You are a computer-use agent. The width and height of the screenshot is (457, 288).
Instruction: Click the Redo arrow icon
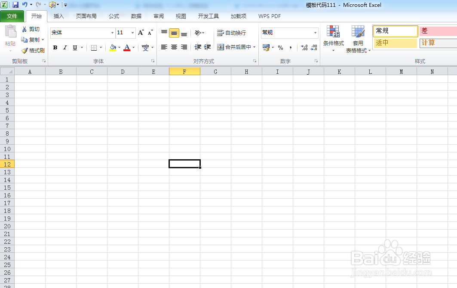[38, 5]
